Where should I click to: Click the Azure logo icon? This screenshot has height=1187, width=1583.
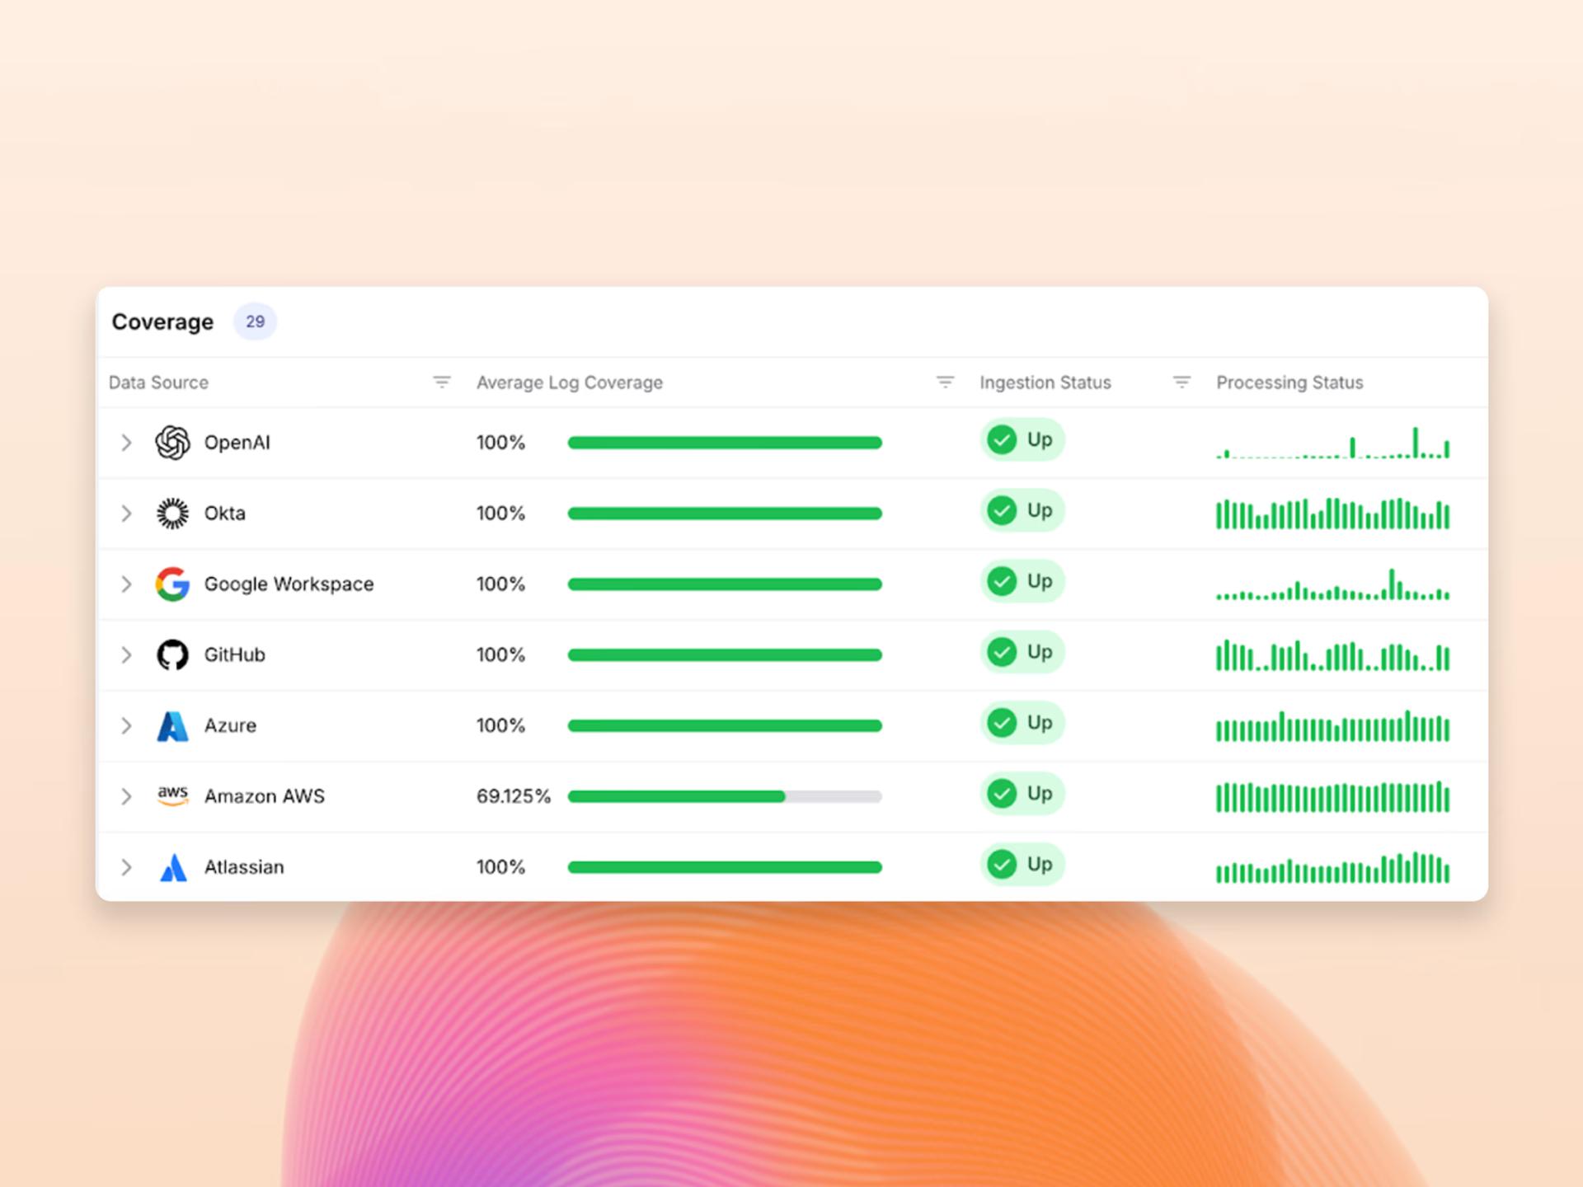pos(172,726)
